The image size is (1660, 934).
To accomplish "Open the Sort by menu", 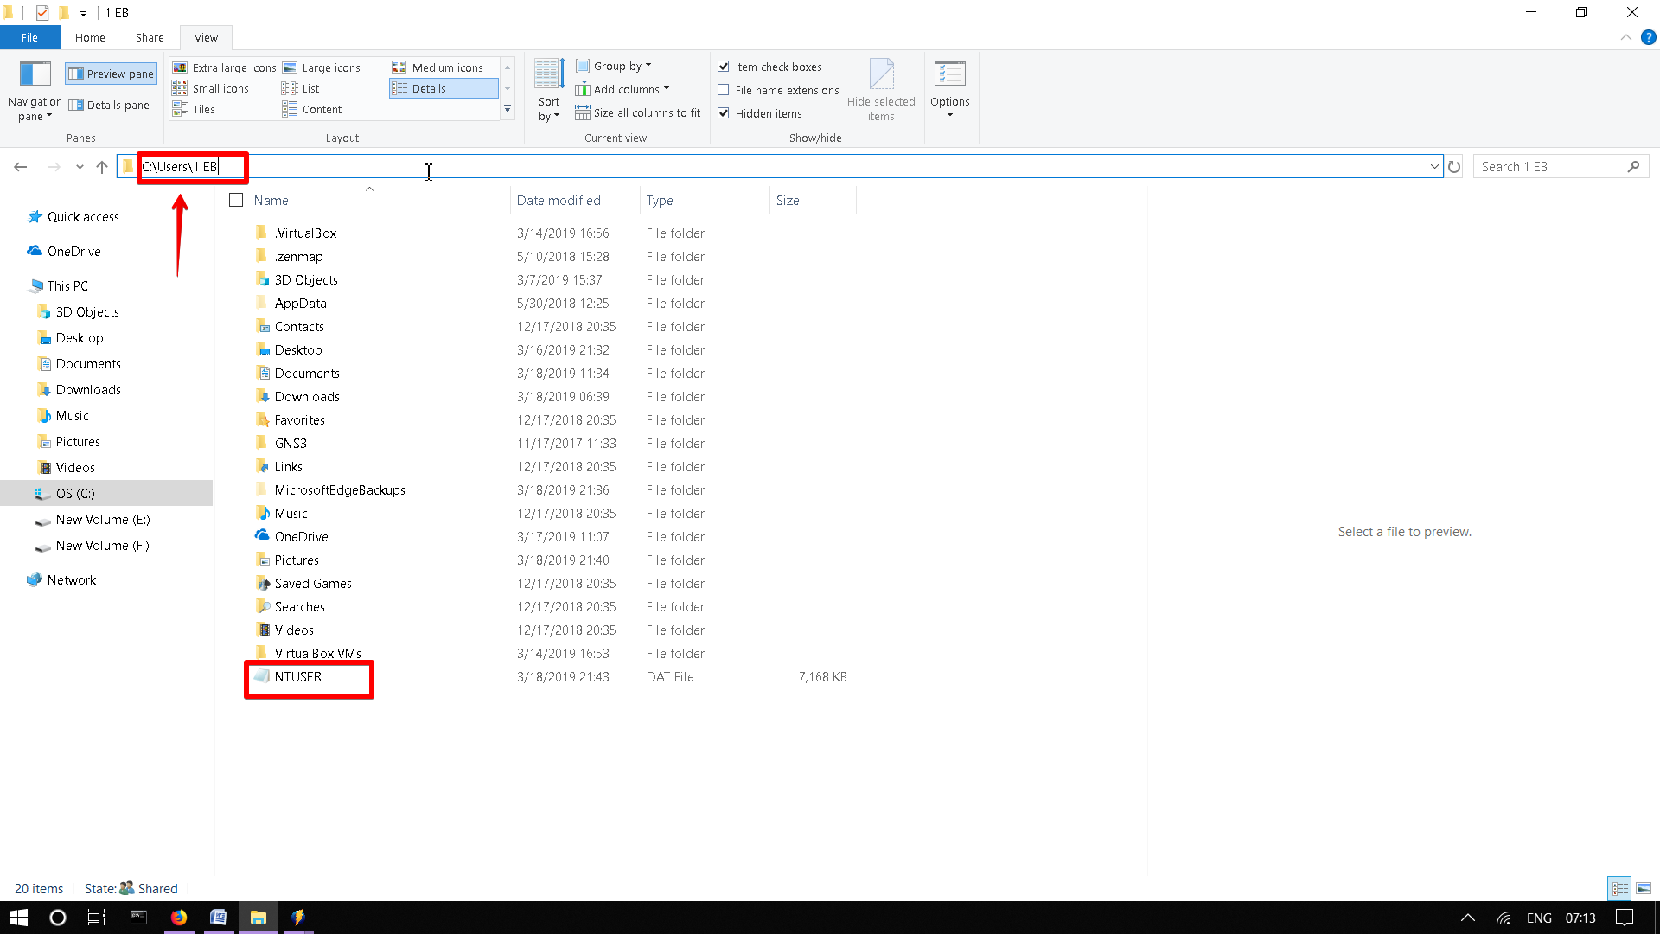I will [x=549, y=91].
